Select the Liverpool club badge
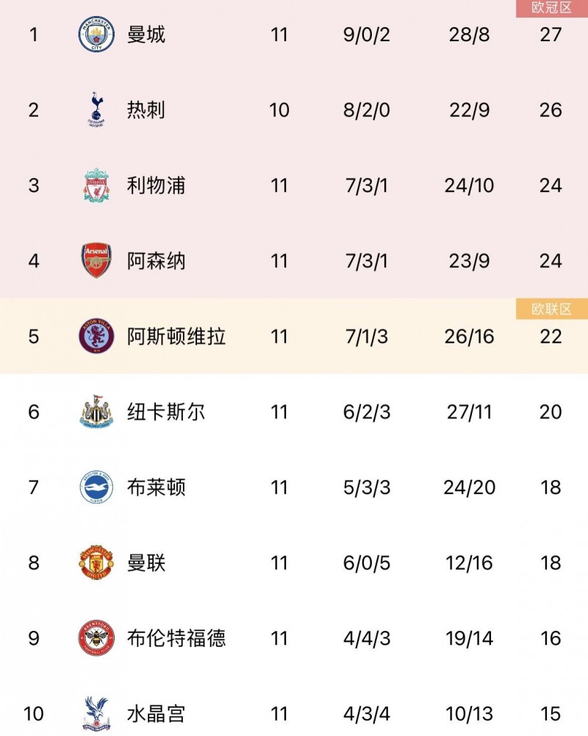Screen dimensions: 588x736 pos(96,185)
